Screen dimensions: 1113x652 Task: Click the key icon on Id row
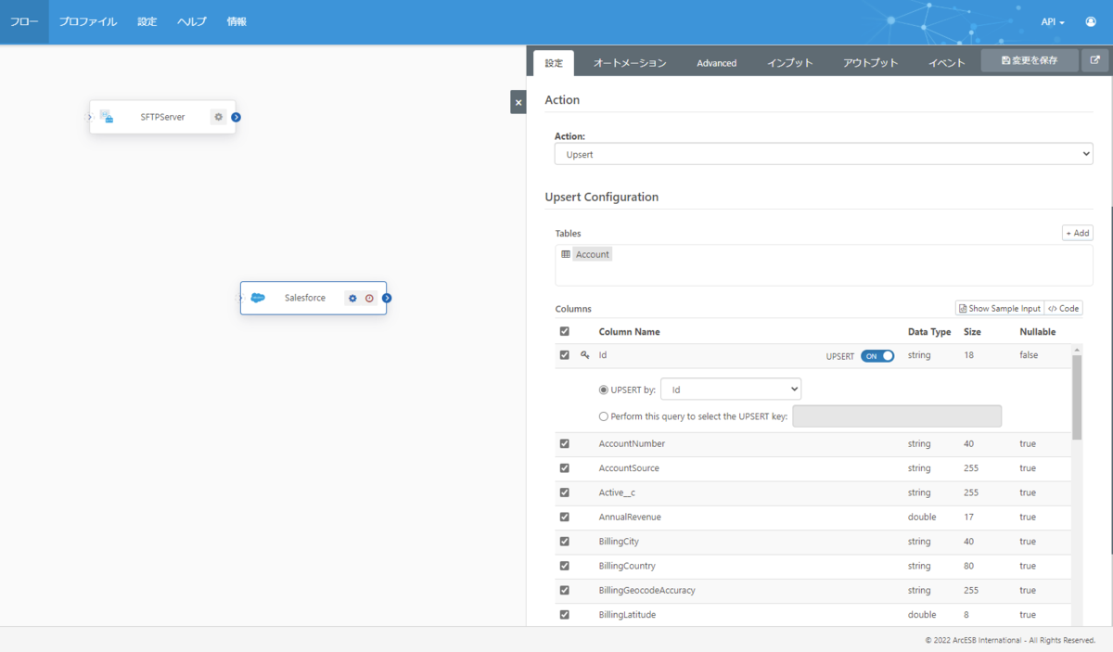coord(585,355)
